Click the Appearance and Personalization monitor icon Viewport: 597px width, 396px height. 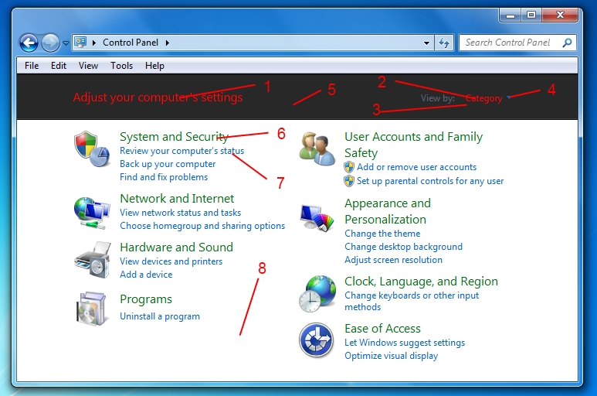317,218
